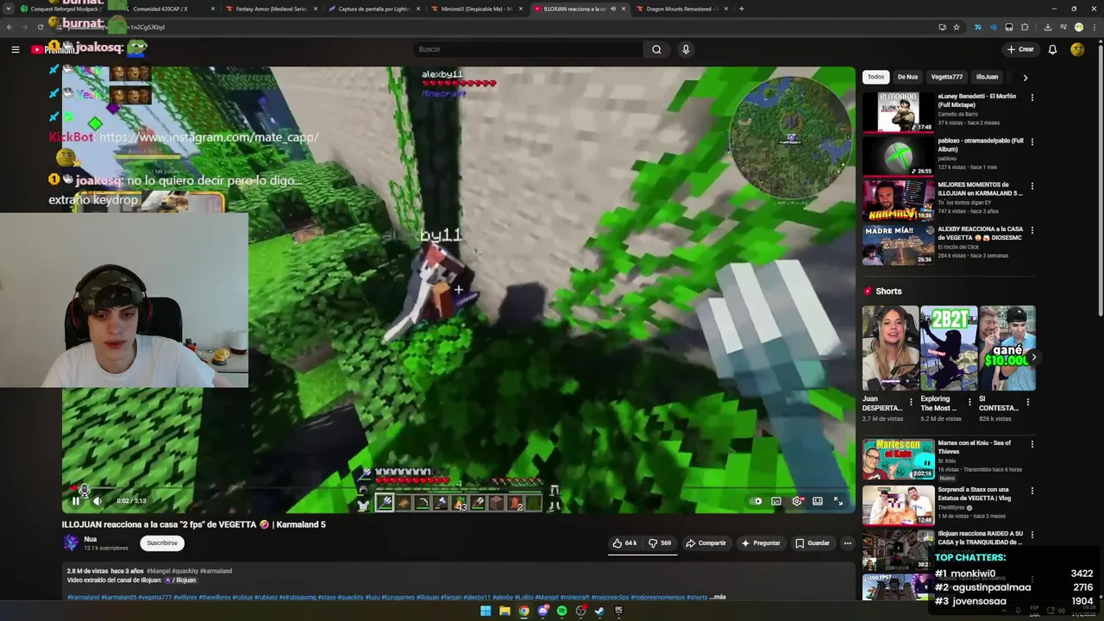Bookmark this page with the star icon
This screenshot has height=621, width=1104.
click(x=957, y=27)
